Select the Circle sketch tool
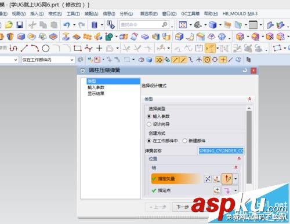This screenshot has width=290, height=224. point(46,48)
